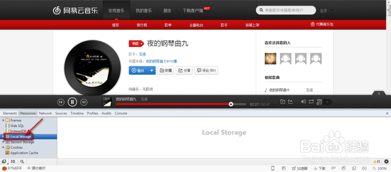Click the player's add-to-collection folder icon
This screenshot has width=391, height=172.
(x=283, y=102)
